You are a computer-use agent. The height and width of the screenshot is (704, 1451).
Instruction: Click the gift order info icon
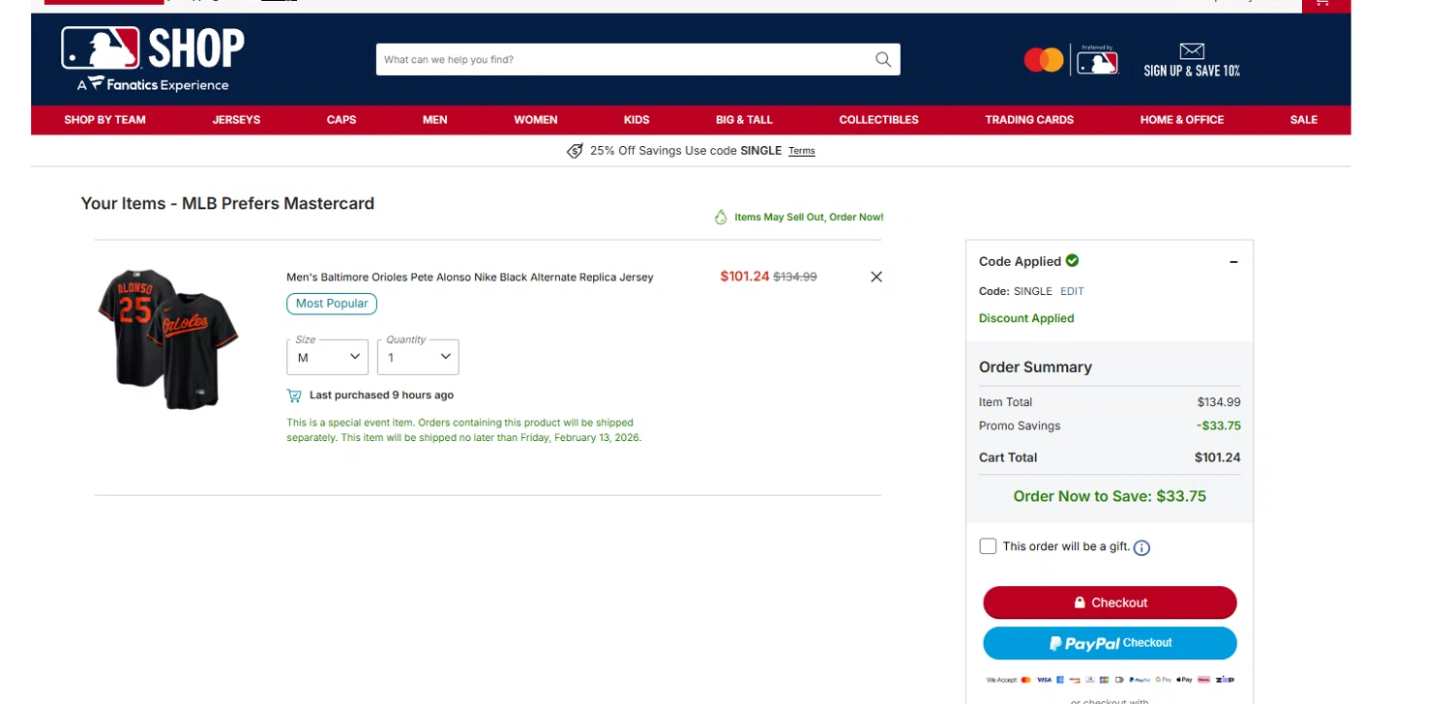(x=1141, y=548)
